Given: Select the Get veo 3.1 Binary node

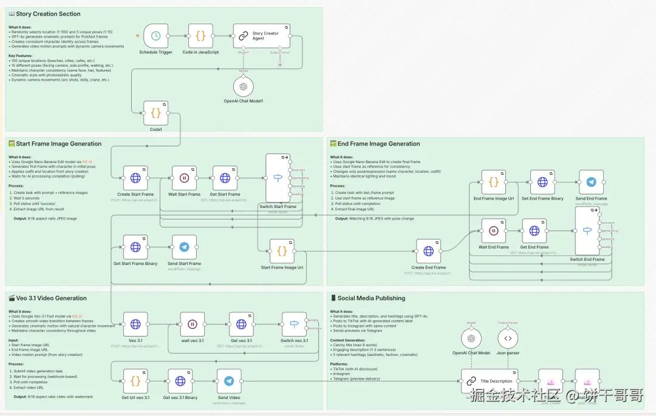Looking at the screenshot, I should [x=180, y=381].
